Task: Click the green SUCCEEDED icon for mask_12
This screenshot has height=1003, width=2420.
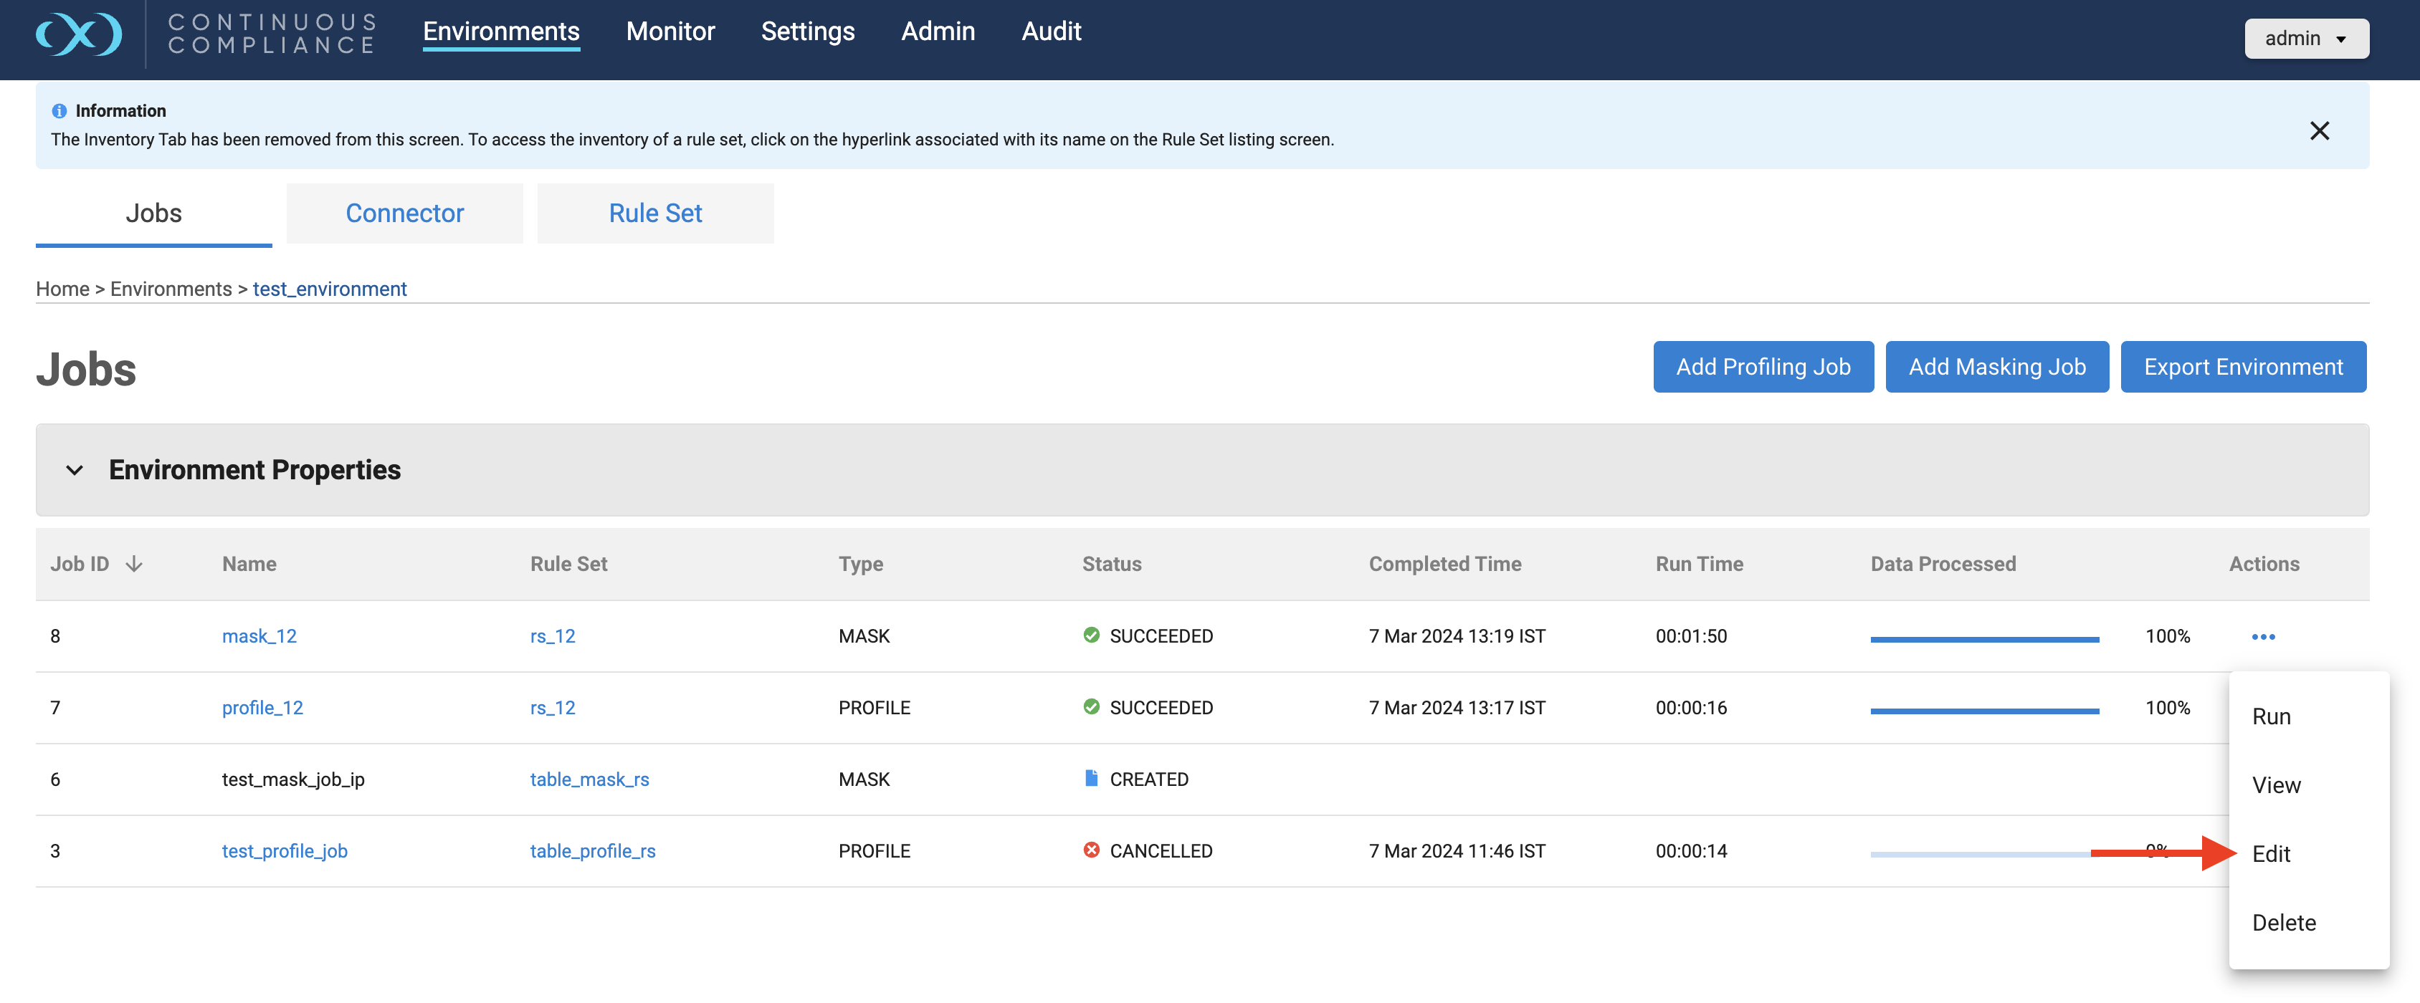Action: tap(1091, 635)
